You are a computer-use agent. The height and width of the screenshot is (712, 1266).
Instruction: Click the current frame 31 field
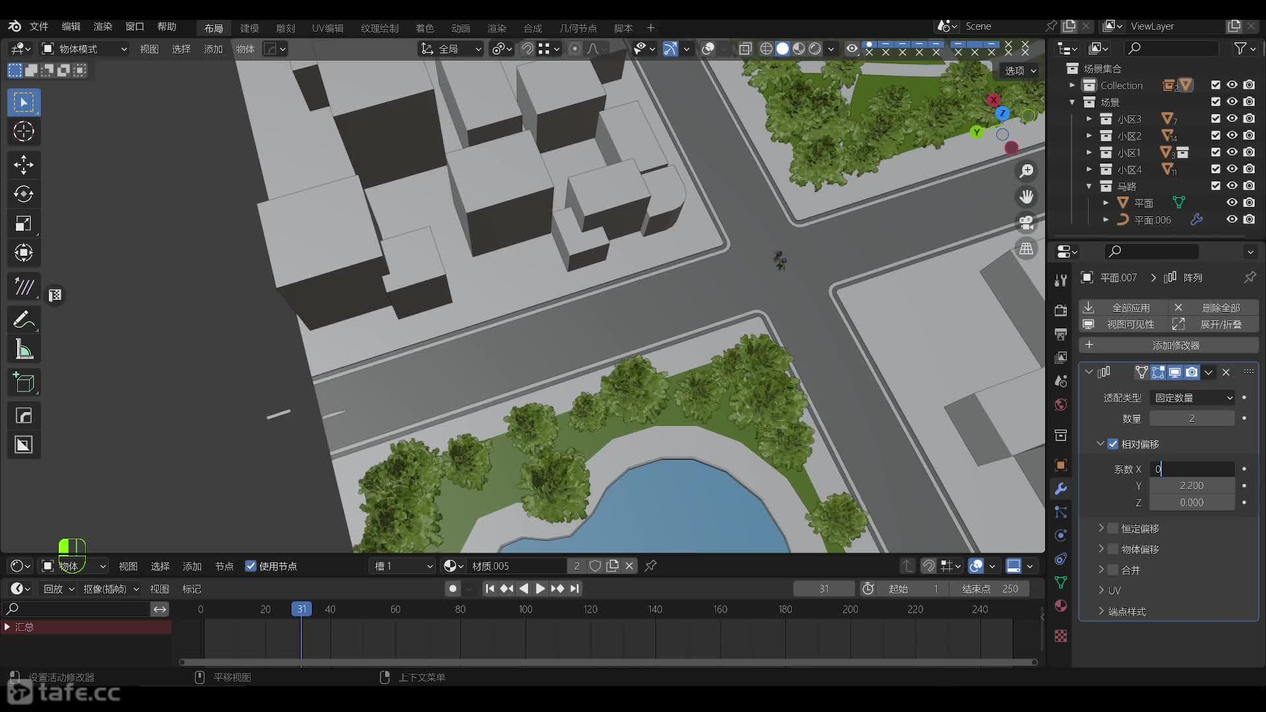coord(824,589)
